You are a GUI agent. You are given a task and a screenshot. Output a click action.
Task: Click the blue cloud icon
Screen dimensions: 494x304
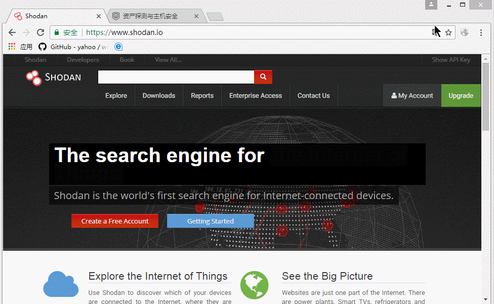[61, 284]
